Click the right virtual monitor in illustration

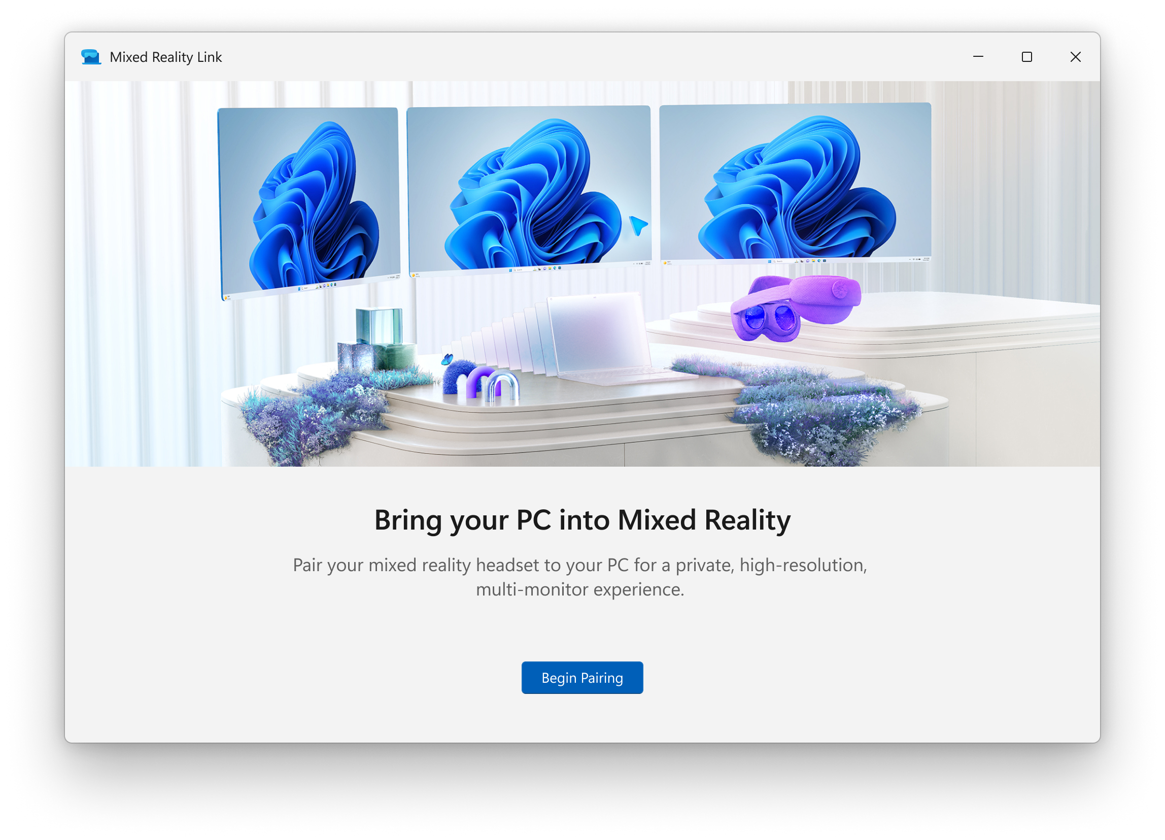795,184
